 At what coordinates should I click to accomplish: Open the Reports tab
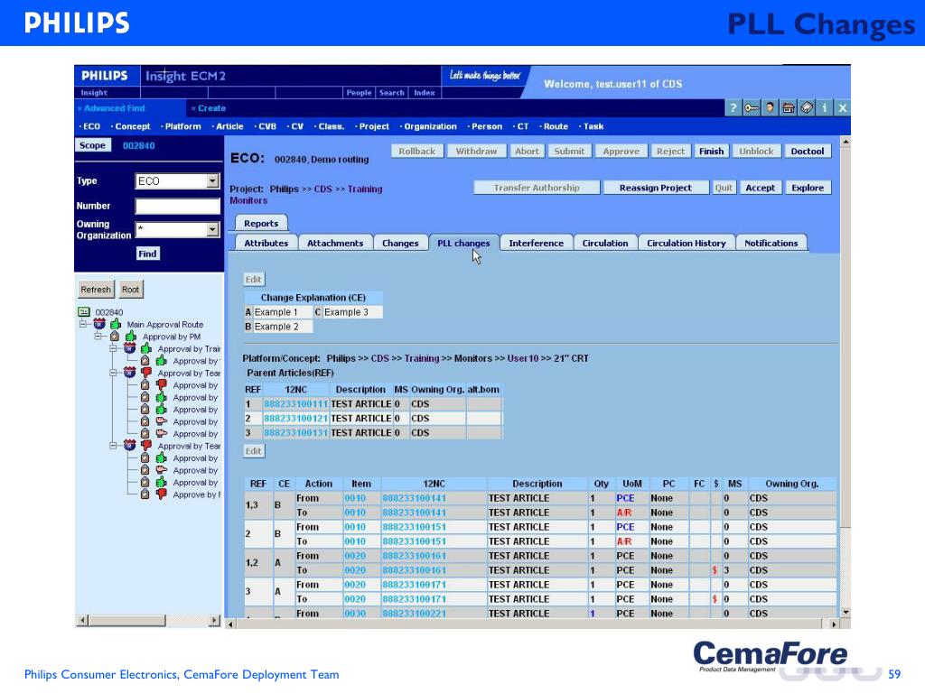point(261,224)
